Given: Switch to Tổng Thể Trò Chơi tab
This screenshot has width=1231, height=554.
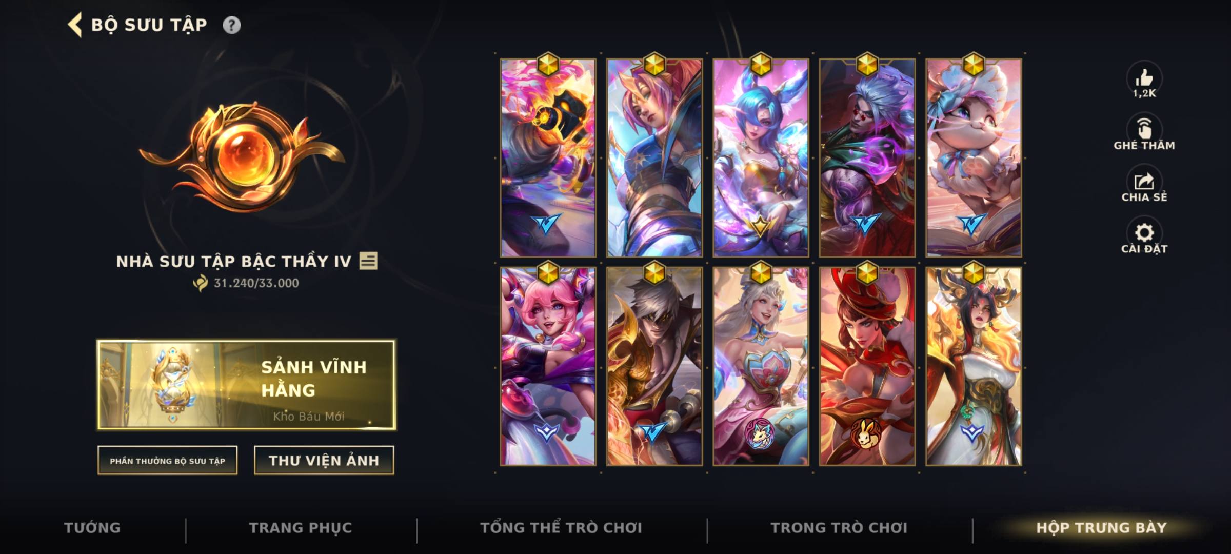Looking at the screenshot, I should tap(561, 528).
